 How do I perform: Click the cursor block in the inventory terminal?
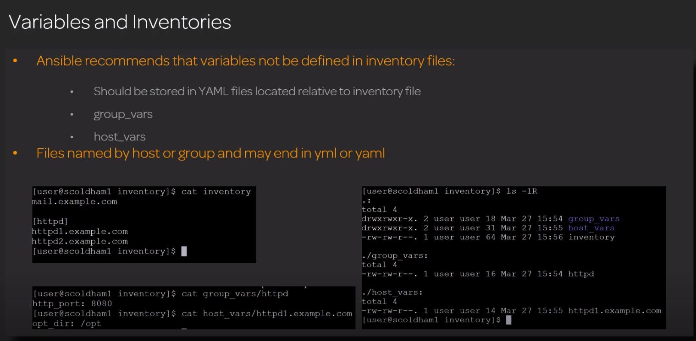click(x=184, y=251)
